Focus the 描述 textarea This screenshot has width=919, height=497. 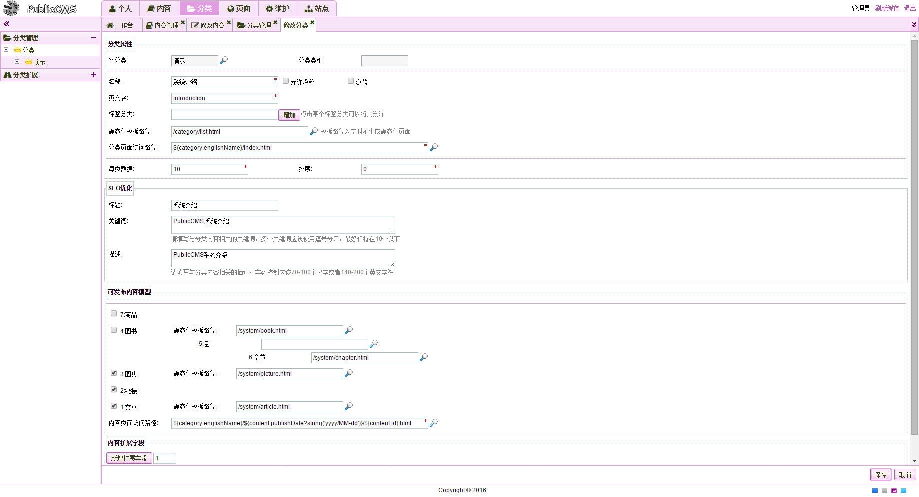click(x=283, y=258)
